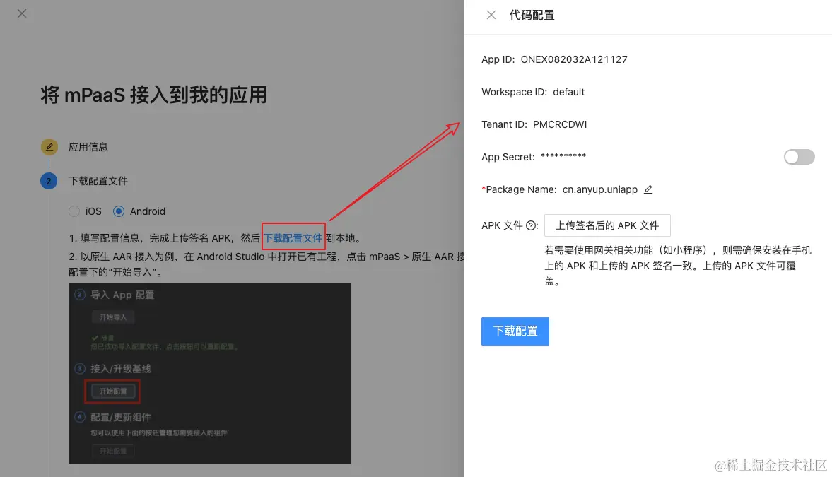
Task: Click the yellow pencil icon beside 应用信息
Action: pyautogui.click(x=49, y=146)
